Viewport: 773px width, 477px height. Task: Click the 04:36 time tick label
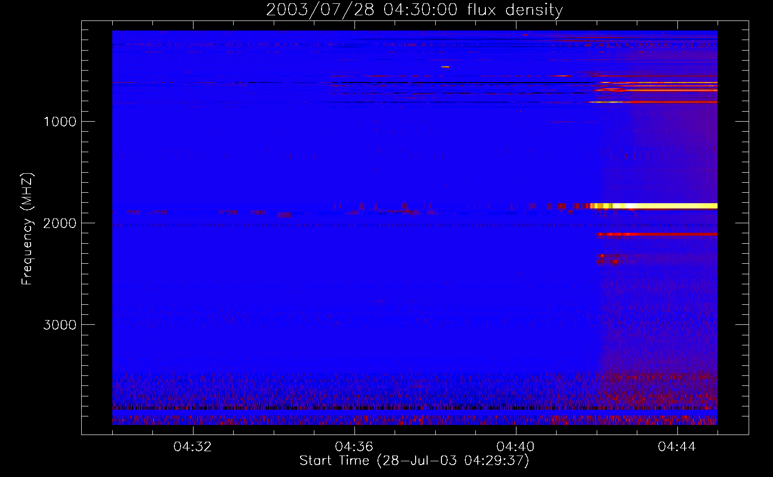pyautogui.click(x=354, y=447)
